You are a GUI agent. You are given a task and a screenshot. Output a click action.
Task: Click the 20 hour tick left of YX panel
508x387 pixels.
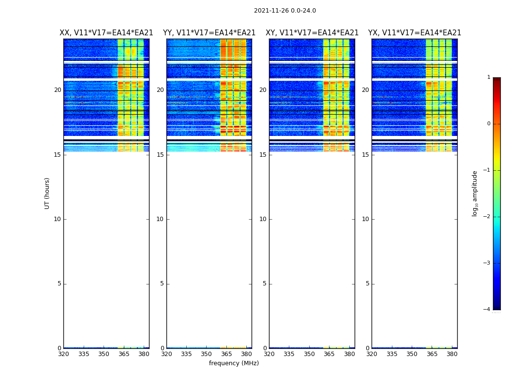pyautogui.click(x=365, y=90)
